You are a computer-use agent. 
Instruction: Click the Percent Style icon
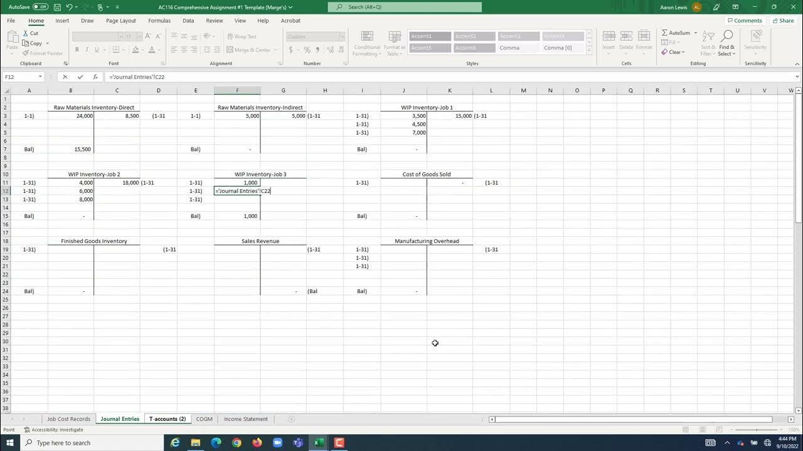307,49
